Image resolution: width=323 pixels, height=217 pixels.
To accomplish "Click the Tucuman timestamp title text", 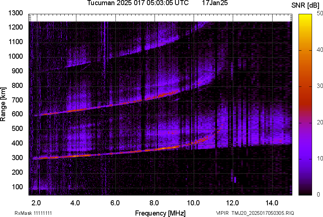I will pyautogui.click(x=138, y=3).
